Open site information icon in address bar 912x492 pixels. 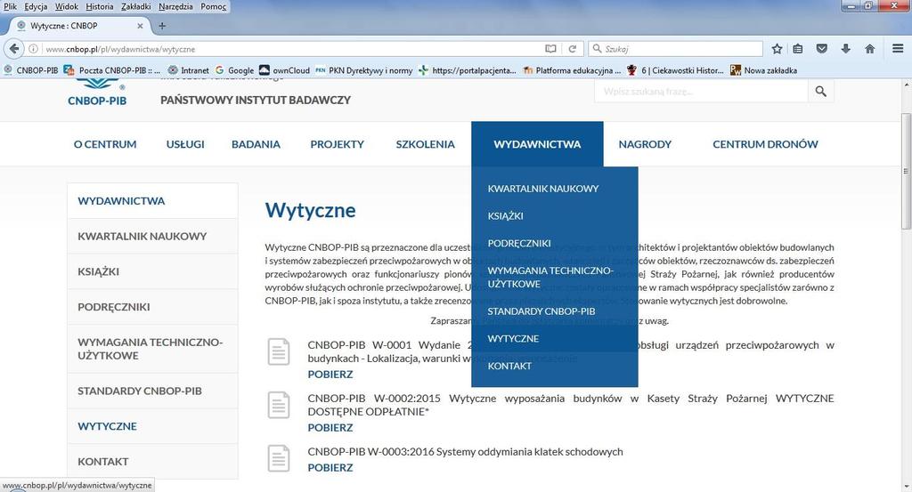pos(34,49)
